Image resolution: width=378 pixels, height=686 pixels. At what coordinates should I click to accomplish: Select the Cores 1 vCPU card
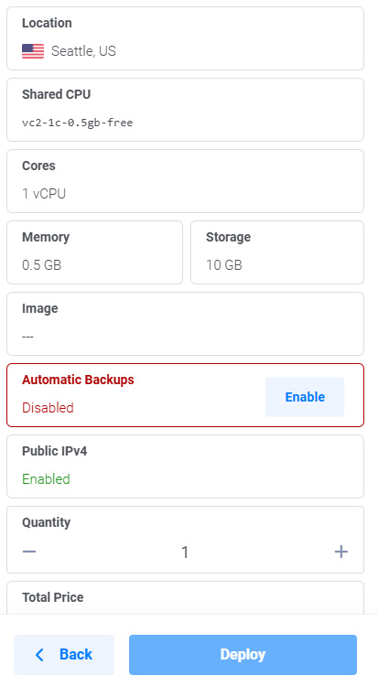tap(185, 181)
